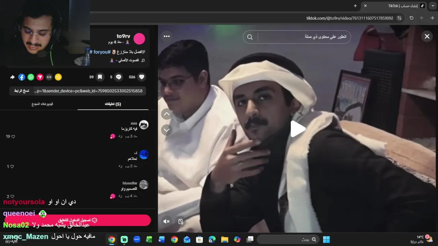Open Excel from the taskbar

149,240
